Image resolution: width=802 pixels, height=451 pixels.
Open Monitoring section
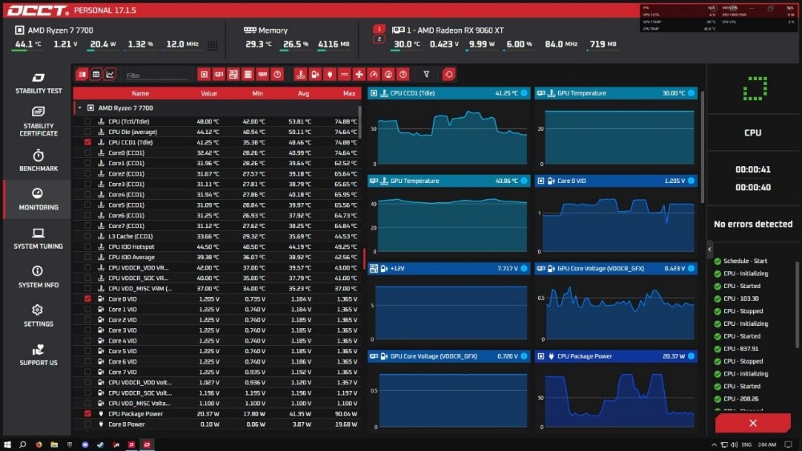click(38, 199)
